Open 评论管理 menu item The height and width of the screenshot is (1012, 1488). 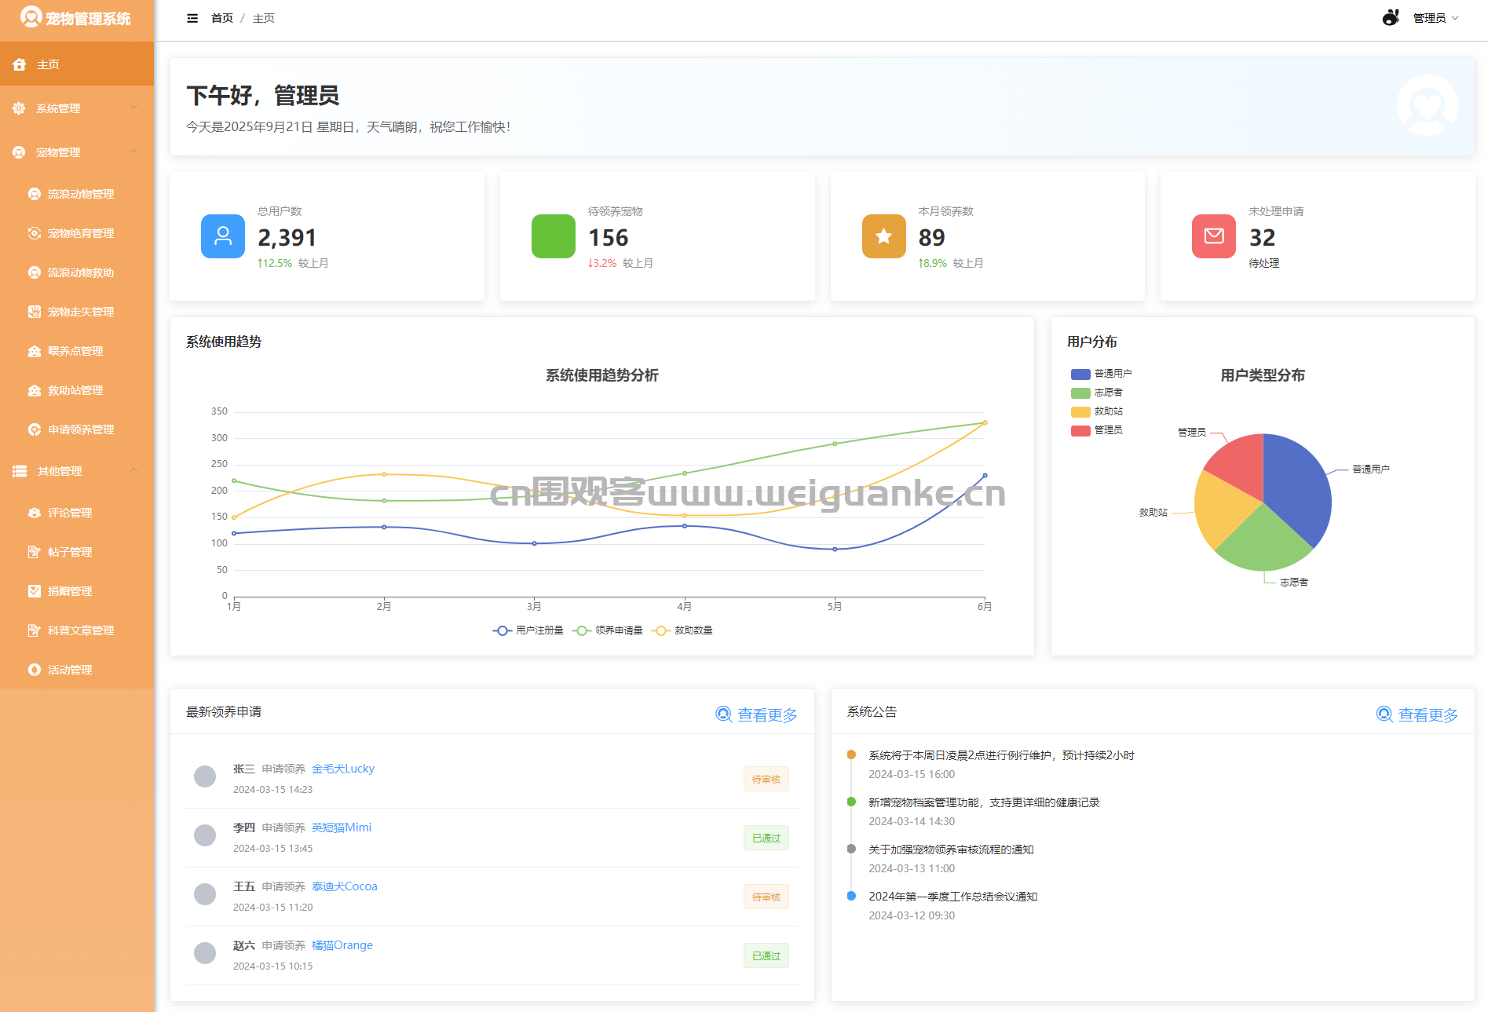tap(77, 513)
